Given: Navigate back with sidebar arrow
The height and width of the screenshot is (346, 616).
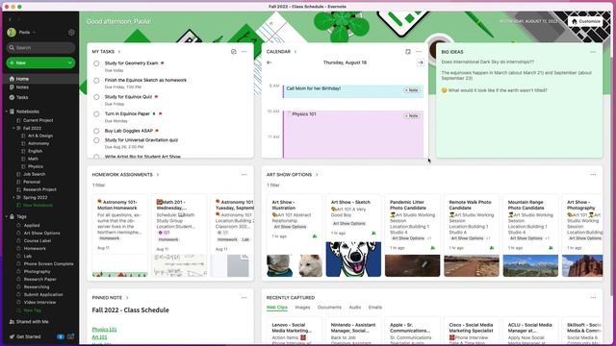Looking at the screenshot, I should (10, 19).
